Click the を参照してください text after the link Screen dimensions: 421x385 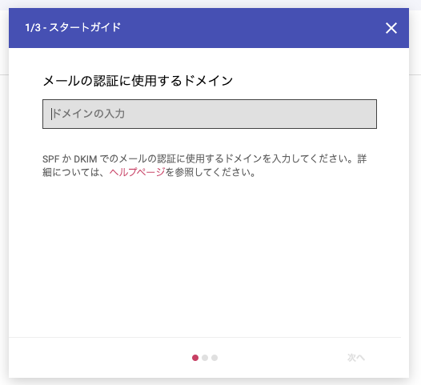210,172
